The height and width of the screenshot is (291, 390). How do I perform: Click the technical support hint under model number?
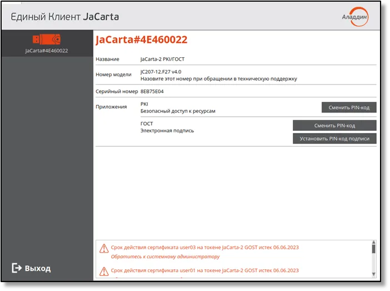click(x=219, y=78)
